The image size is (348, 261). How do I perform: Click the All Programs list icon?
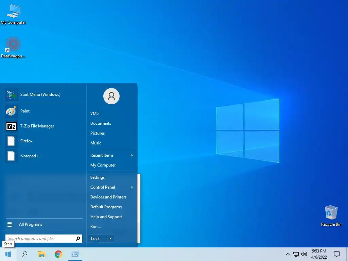click(x=9, y=224)
